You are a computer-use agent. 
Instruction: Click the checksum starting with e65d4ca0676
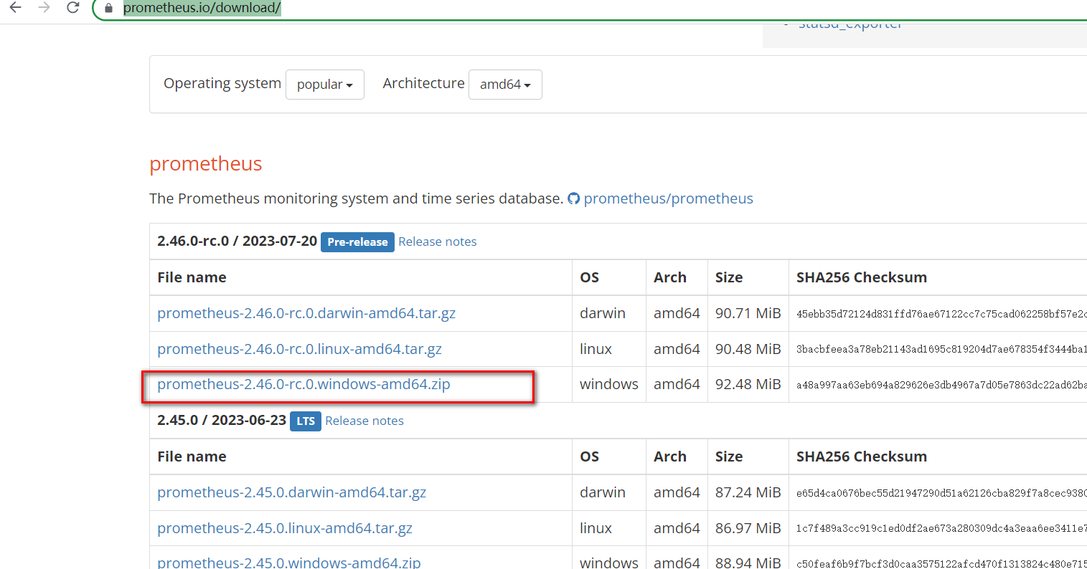pyautogui.click(x=941, y=493)
